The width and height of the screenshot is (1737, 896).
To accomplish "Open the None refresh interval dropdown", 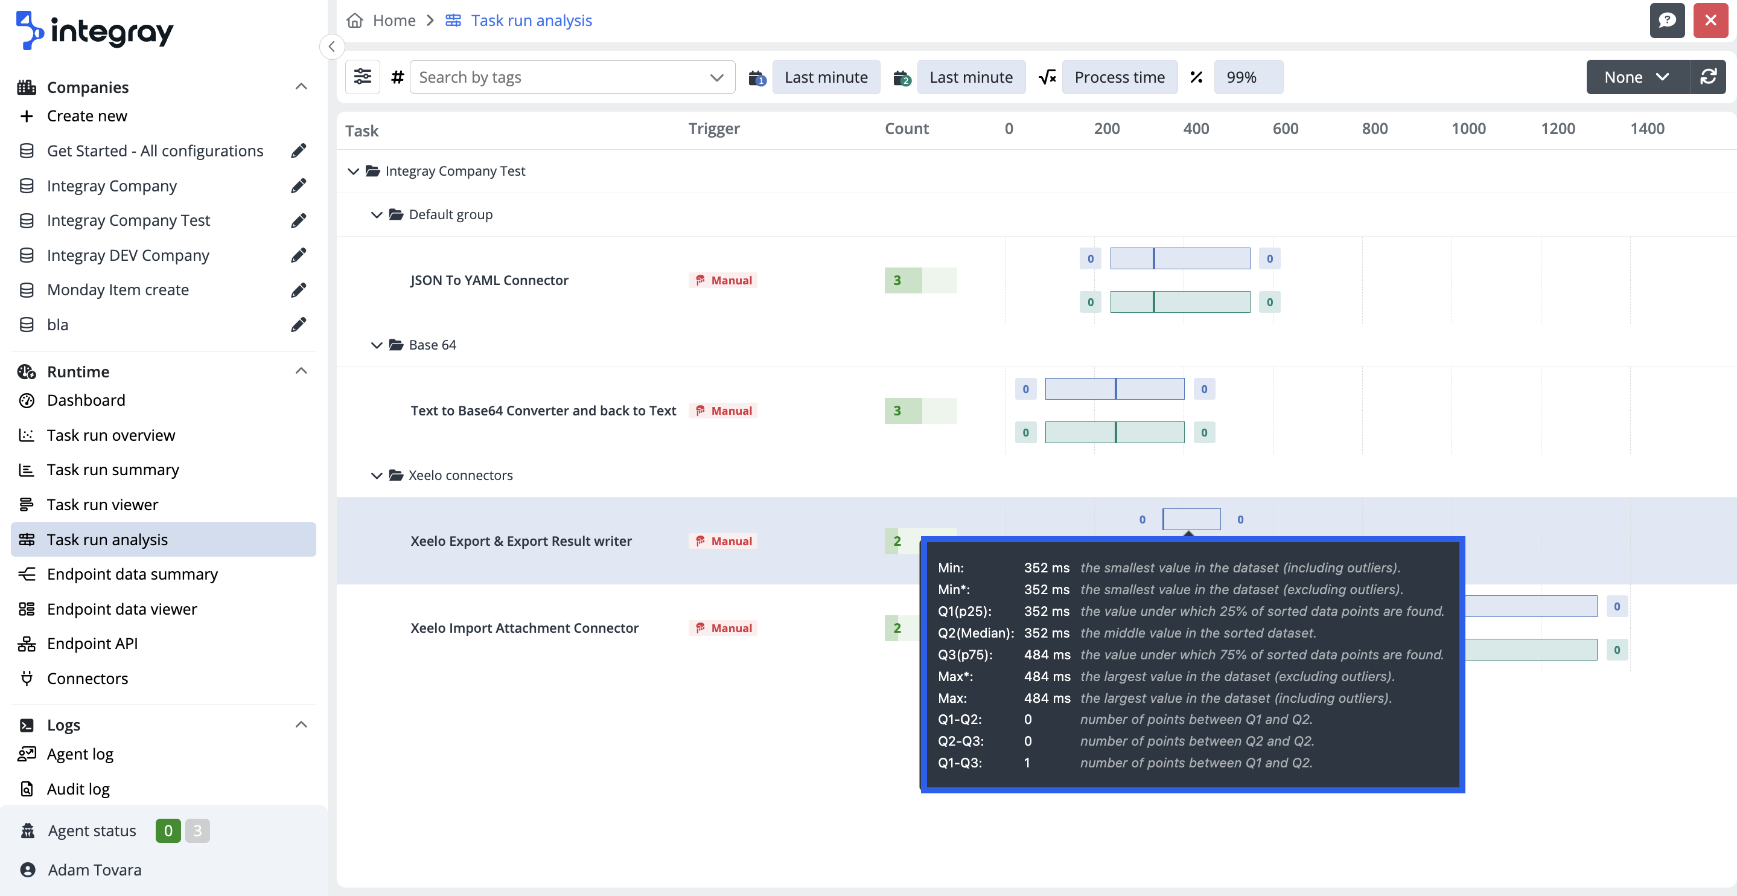I will (1637, 77).
